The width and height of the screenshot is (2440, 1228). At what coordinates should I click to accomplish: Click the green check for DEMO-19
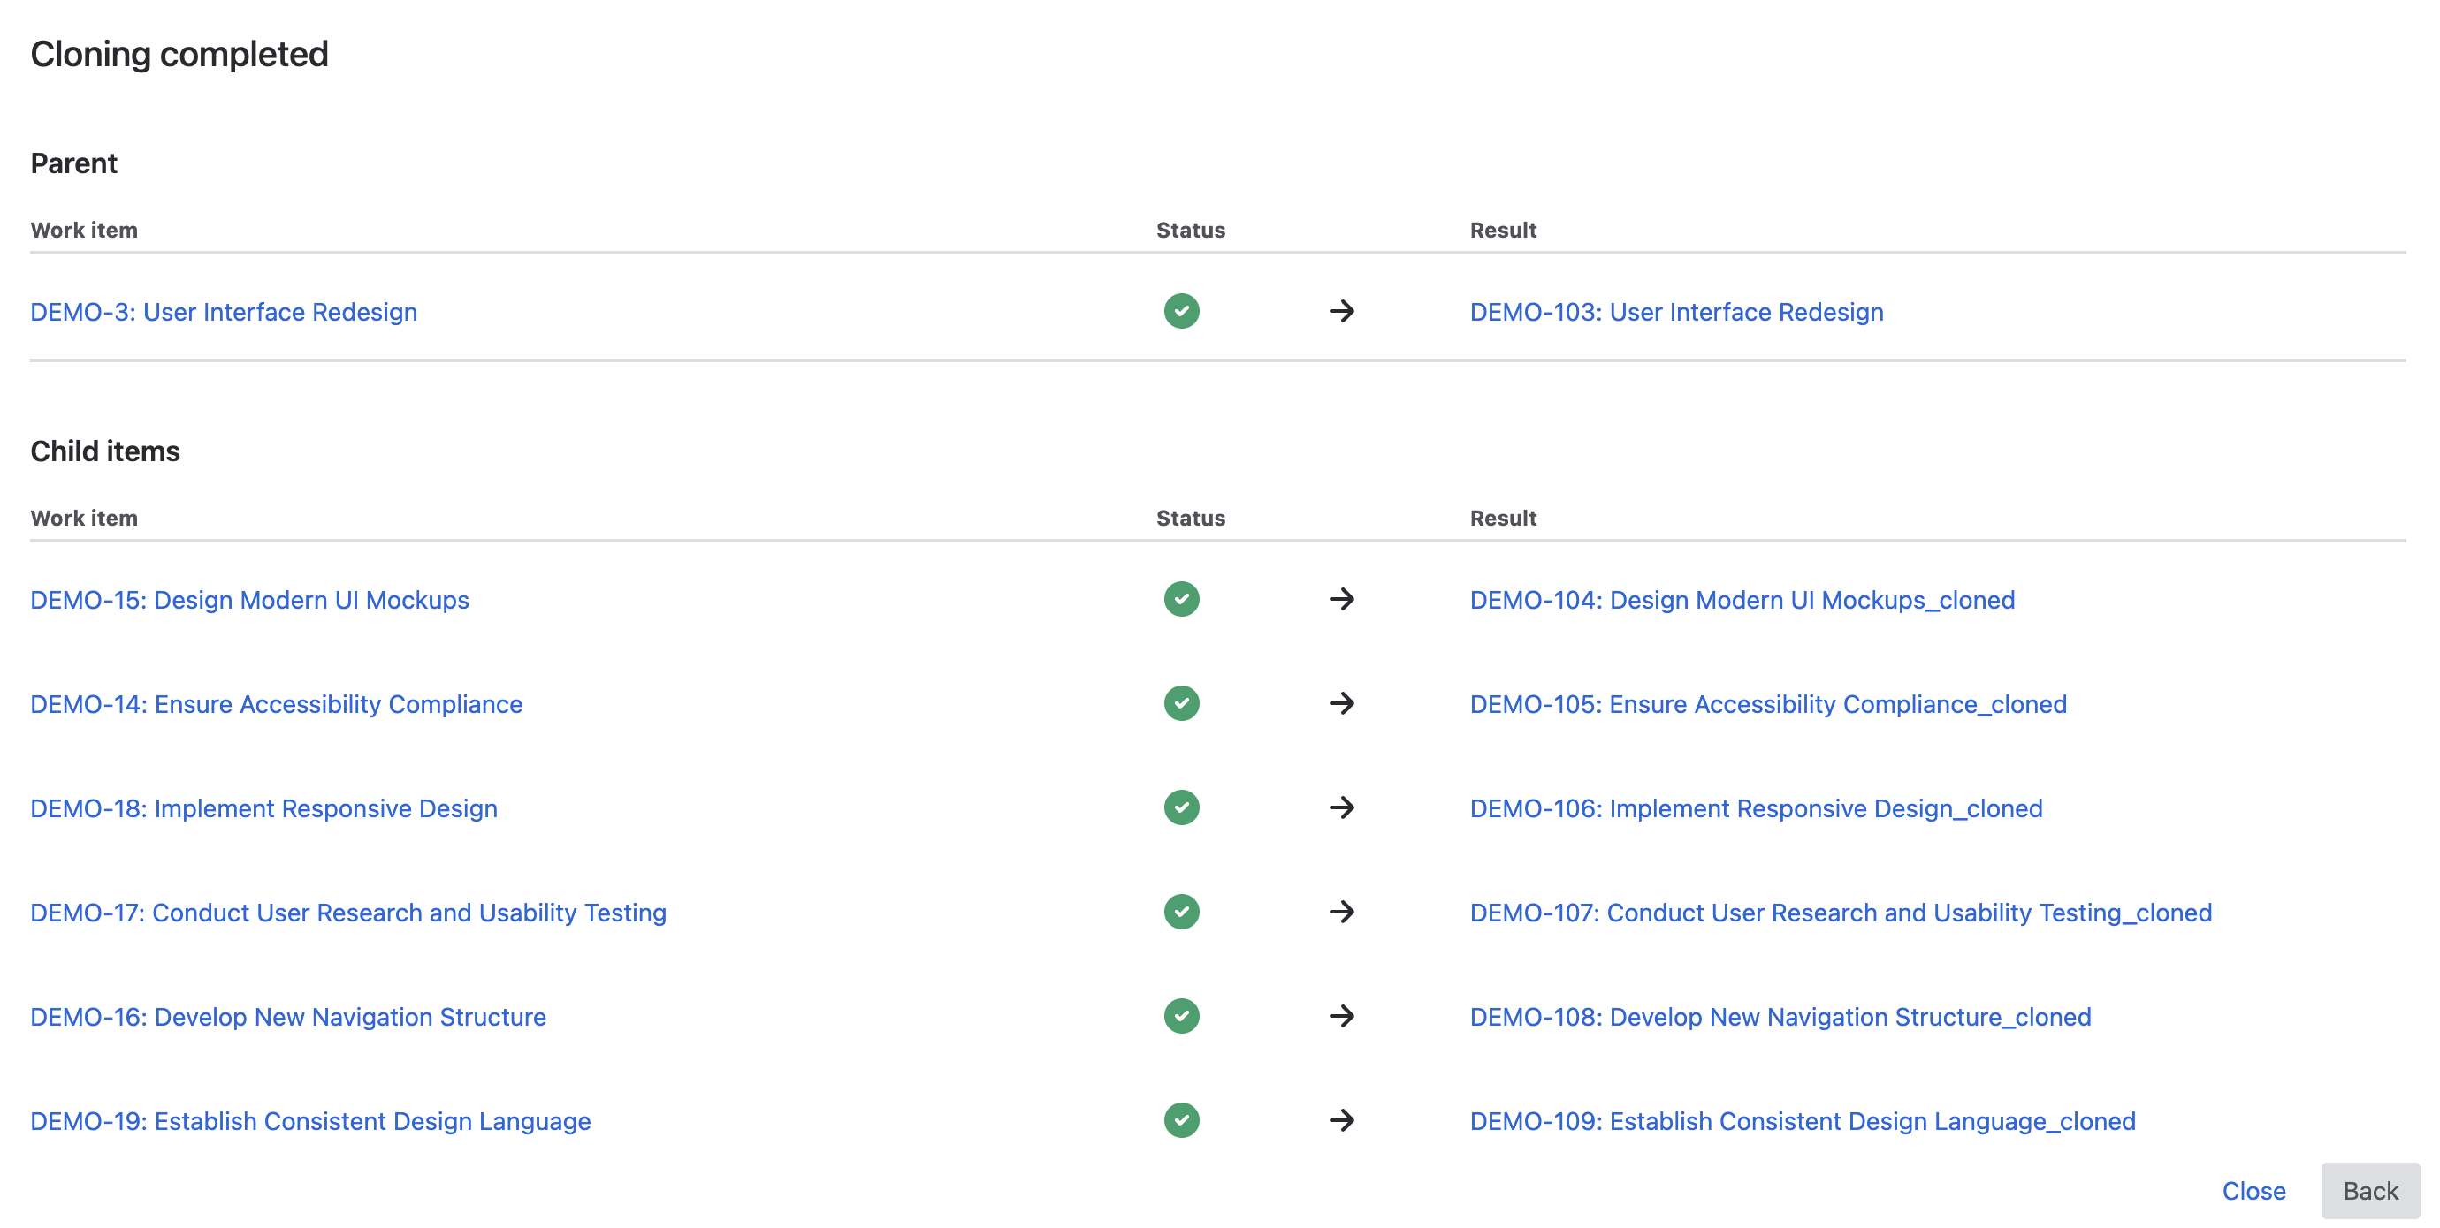click(1181, 1120)
